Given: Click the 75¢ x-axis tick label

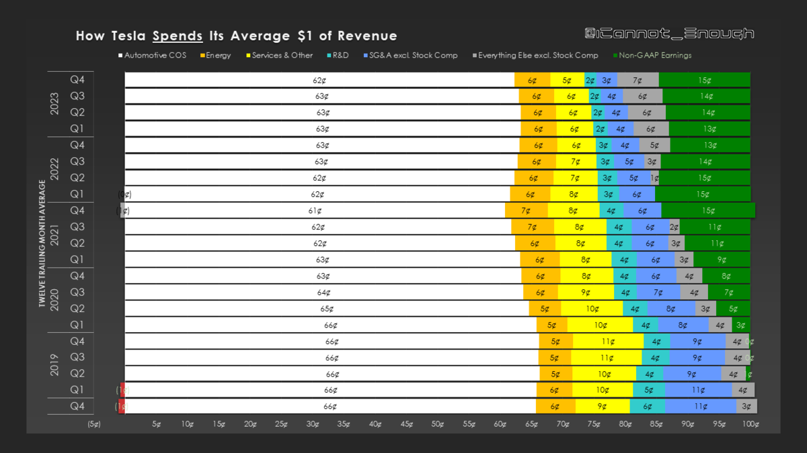Looking at the screenshot, I should click(x=594, y=424).
